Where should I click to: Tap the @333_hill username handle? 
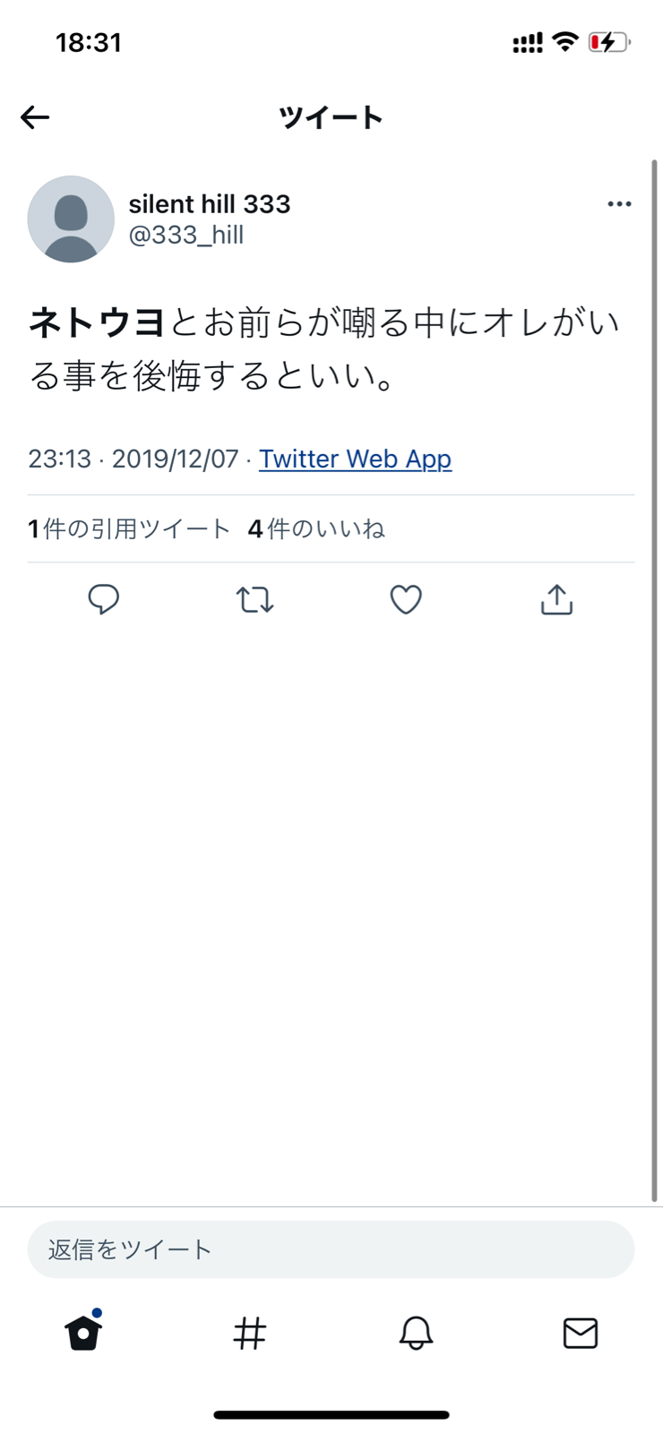pos(186,235)
